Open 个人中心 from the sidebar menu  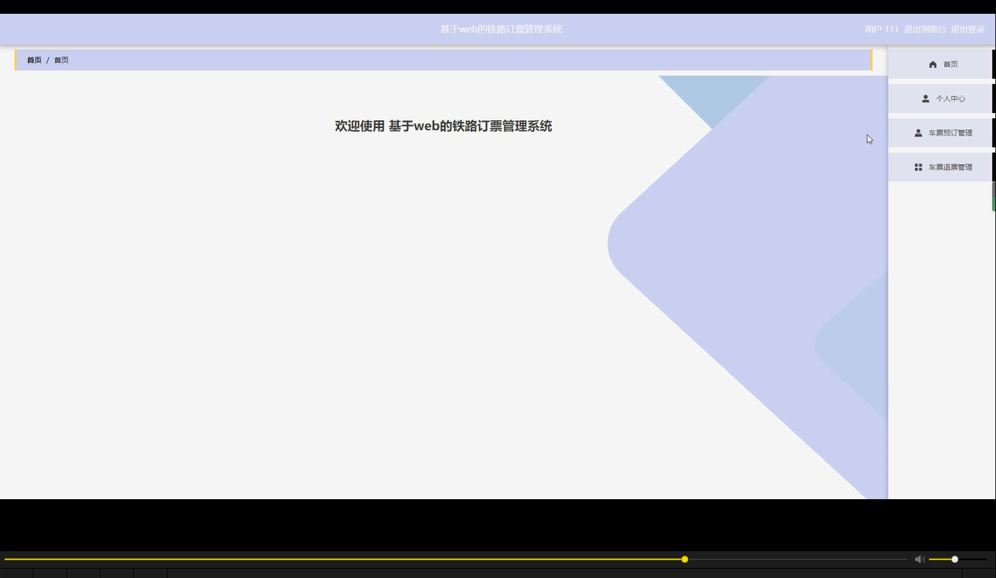pos(950,98)
